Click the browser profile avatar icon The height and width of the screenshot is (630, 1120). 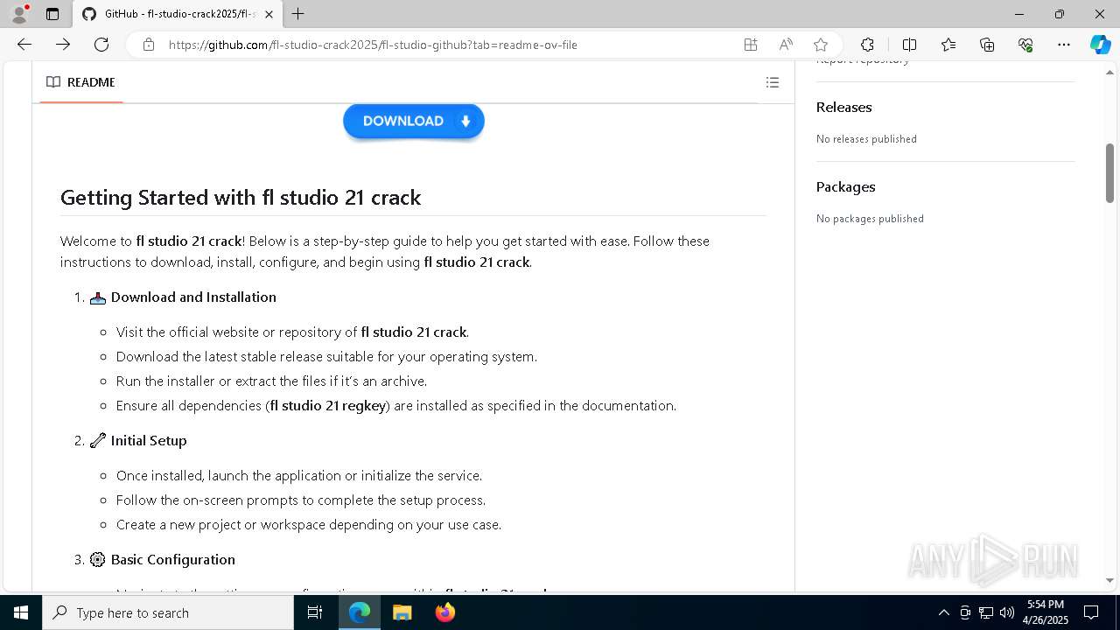coord(18,14)
